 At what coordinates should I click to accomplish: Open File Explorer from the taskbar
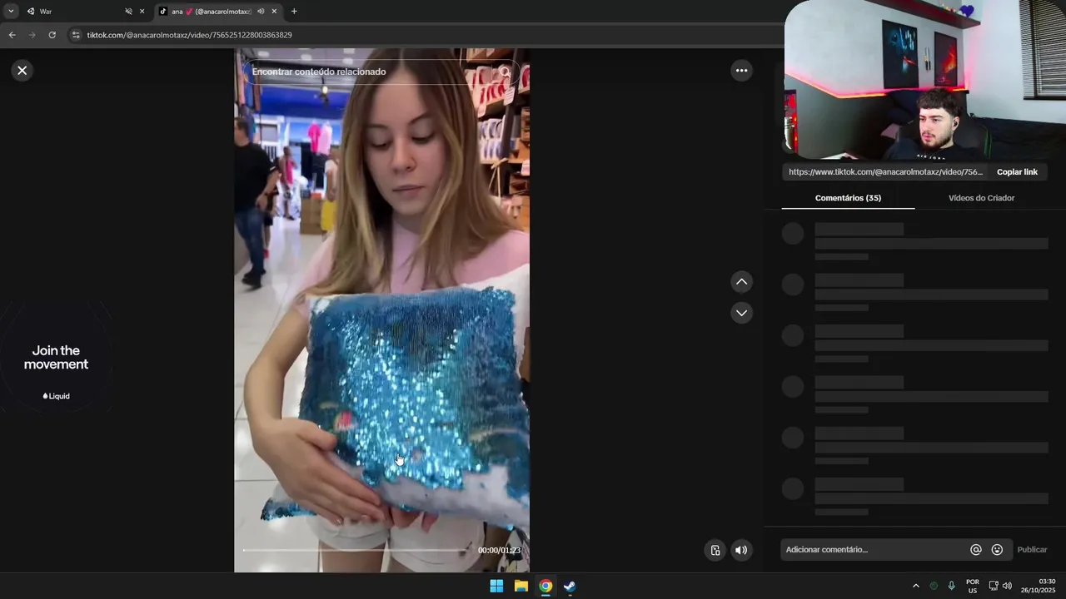[x=521, y=586]
